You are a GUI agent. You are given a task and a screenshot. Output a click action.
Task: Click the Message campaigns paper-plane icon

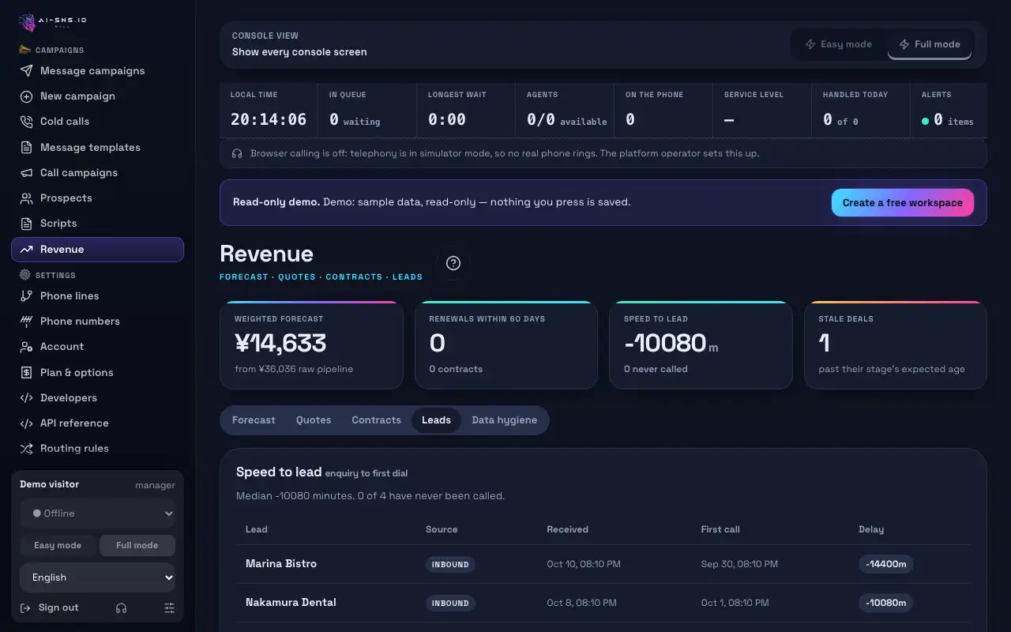coord(26,71)
